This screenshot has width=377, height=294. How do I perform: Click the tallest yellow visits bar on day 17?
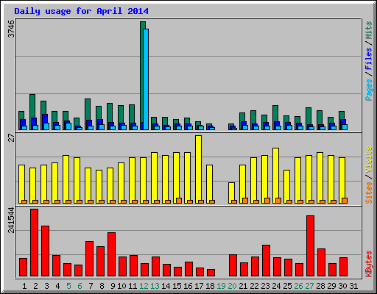(x=199, y=169)
